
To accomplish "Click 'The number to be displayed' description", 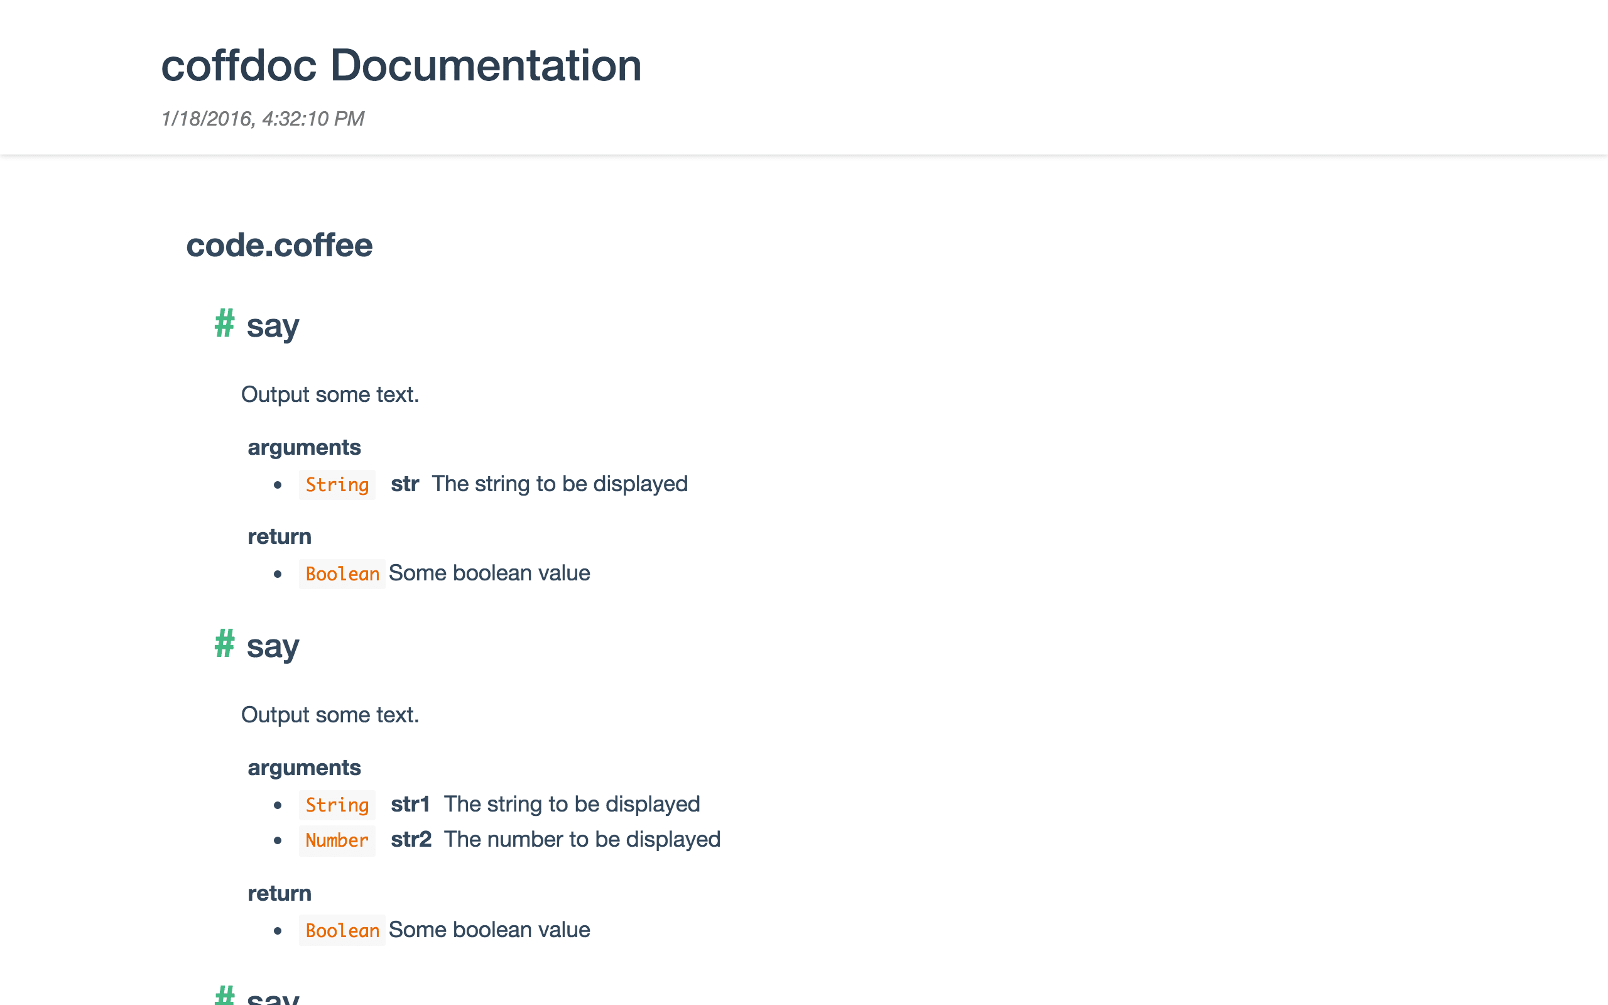I will (582, 840).
